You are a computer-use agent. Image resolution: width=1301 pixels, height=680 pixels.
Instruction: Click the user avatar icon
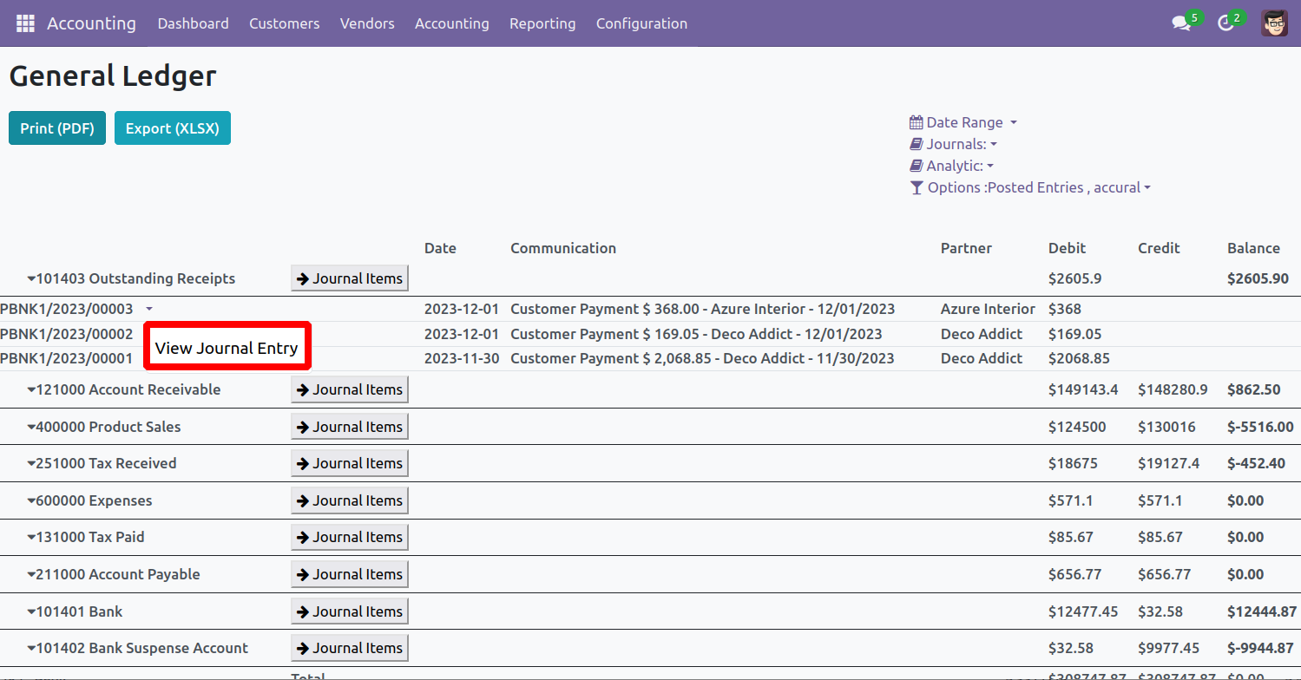point(1274,23)
